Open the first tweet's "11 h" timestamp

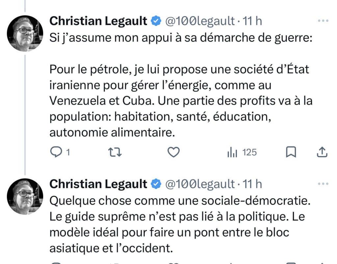tap(252, 21)
